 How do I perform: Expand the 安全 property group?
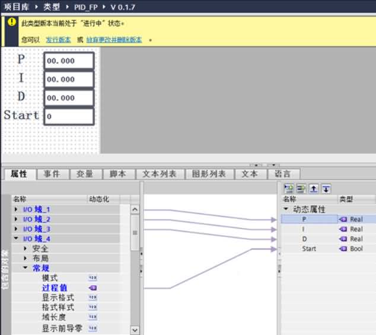(x=25, y=248)
